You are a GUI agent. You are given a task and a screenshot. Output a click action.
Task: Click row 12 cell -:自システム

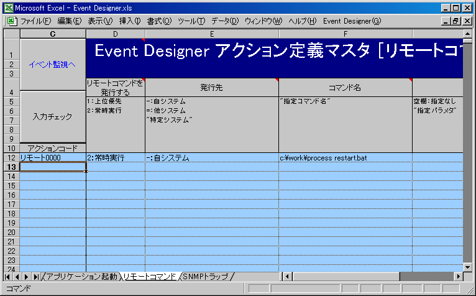point(212,158)
